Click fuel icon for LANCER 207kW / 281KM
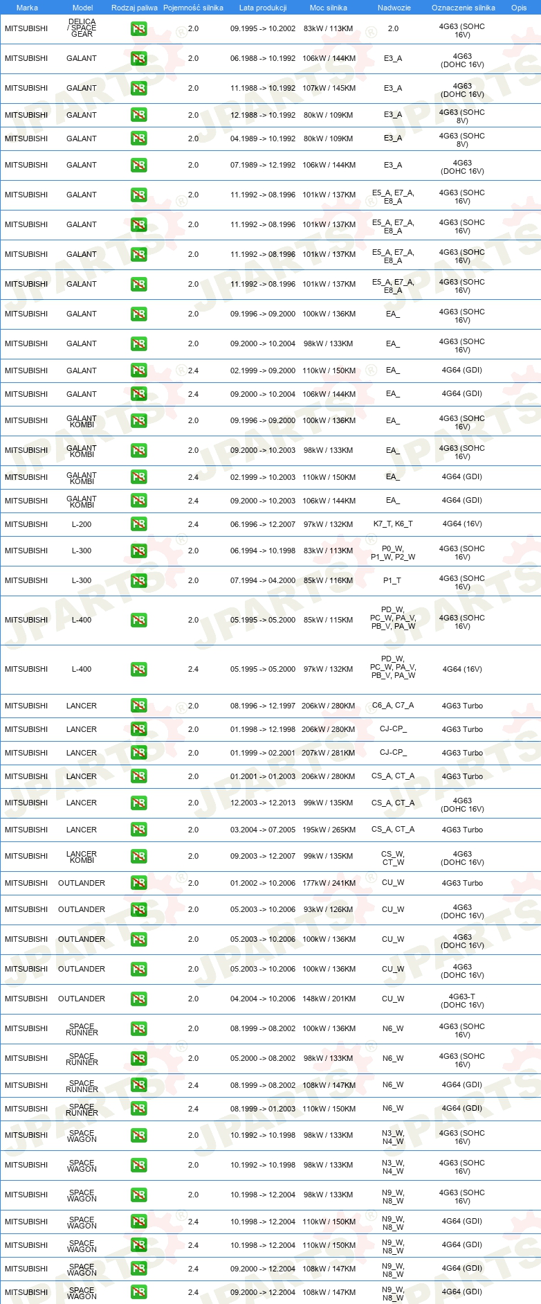The image size is (541, 1304). [139, 753]
